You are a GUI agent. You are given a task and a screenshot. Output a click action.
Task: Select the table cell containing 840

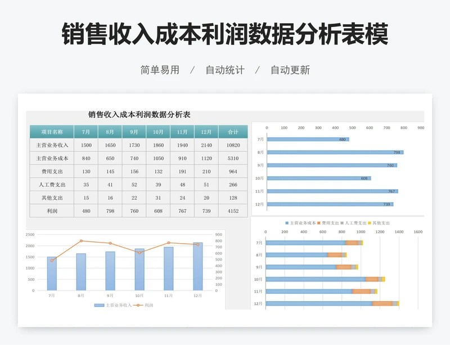point(86,158)
